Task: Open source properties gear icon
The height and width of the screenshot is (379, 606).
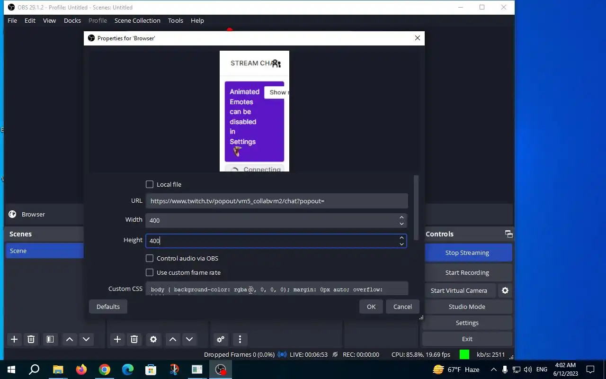Action: pos(153,339)
